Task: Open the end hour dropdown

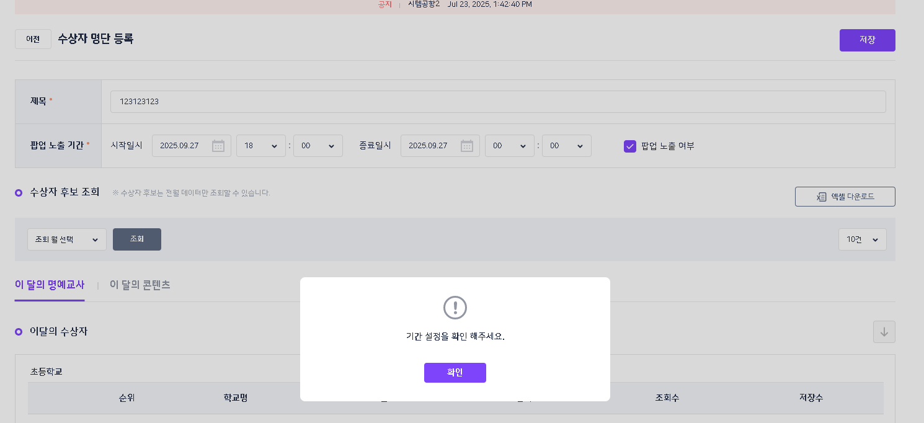Action: tap(509, 146)
